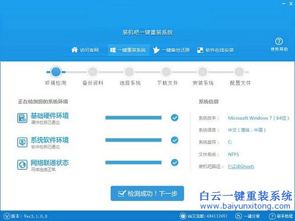Viewport: 295px width, 221px height.
Task: Click the check mark for 基础硬件环境
Action: [x=175, y=118]
